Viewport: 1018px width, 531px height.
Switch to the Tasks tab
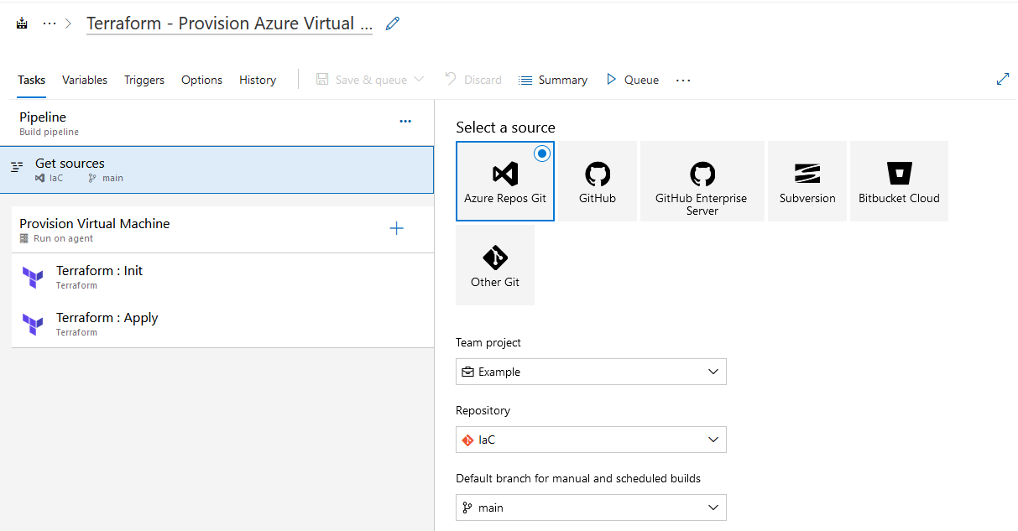(32, 80)
